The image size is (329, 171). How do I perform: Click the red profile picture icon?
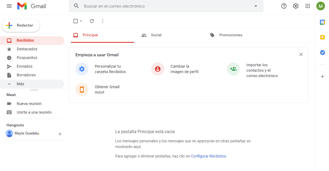pos(158,69)
